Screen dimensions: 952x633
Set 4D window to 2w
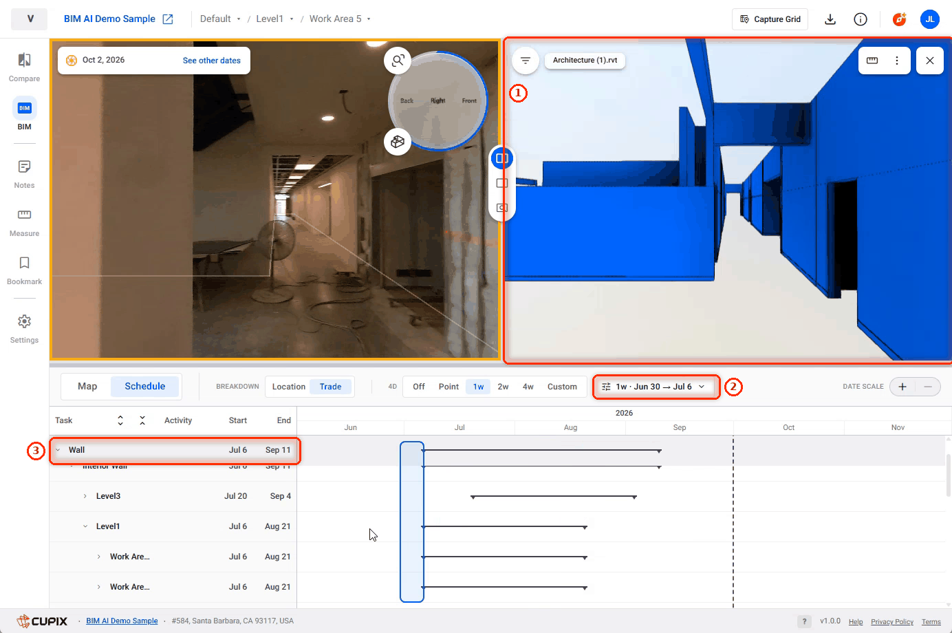(504, 387)
